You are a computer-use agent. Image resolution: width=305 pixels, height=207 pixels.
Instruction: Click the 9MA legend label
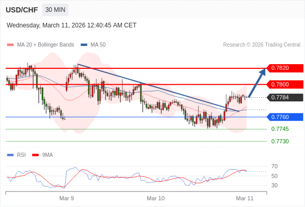point(48,155)
